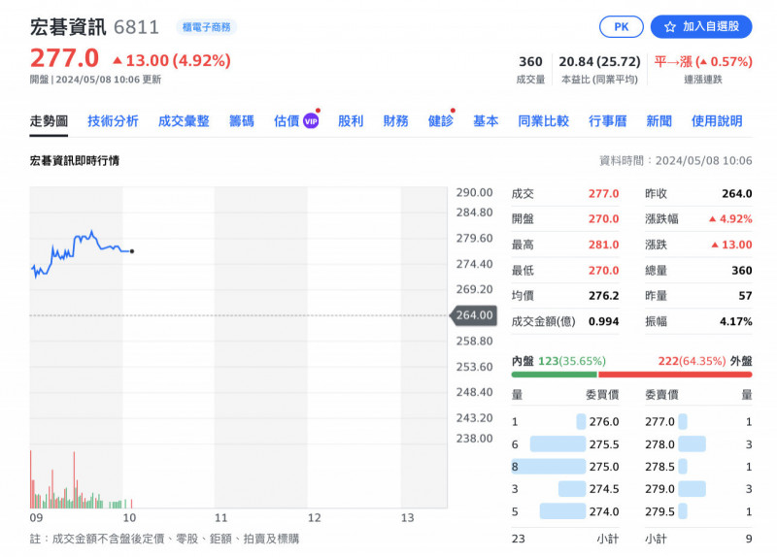
Task: Switch to the 技術分析 tab
Action: (113, 120)
